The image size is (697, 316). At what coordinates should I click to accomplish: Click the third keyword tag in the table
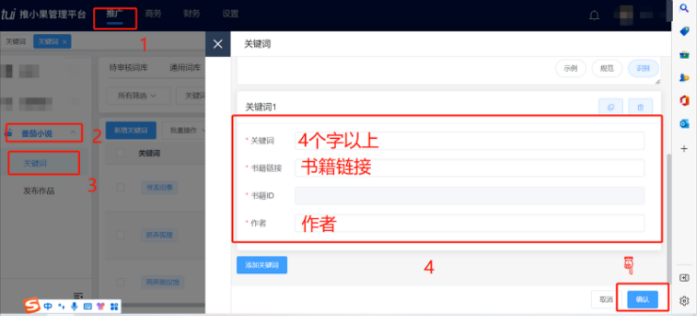pos(162,281)
